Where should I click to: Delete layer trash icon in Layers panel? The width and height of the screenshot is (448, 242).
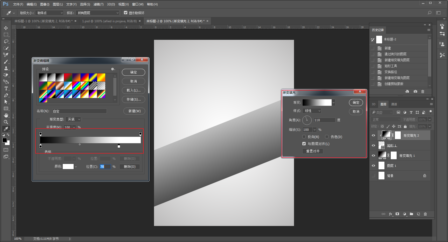[x=425, y=214]
